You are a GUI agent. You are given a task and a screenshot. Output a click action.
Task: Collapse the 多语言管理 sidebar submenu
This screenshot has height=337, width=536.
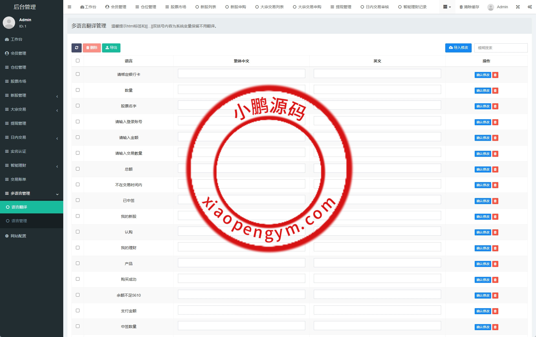click(32, 193)
